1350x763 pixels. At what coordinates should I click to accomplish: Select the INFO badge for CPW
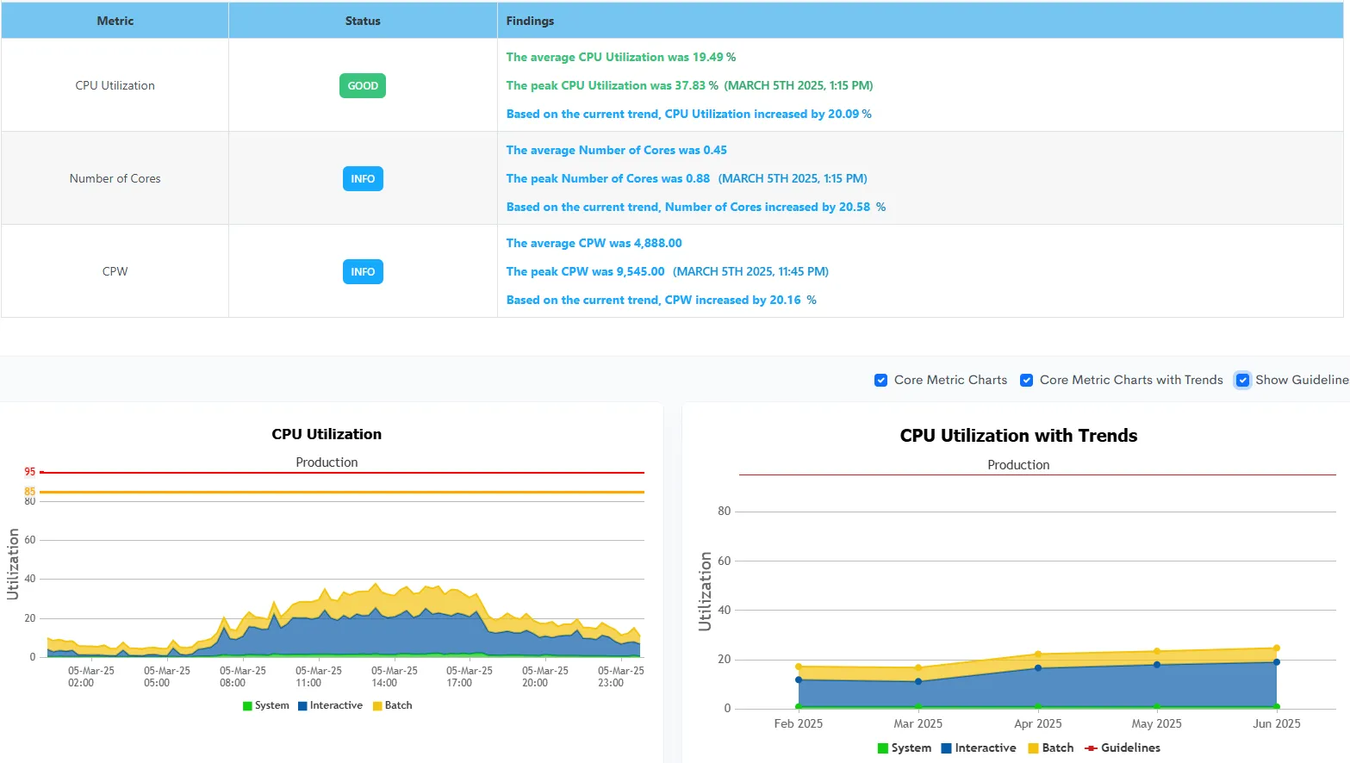tap(362, 271)
